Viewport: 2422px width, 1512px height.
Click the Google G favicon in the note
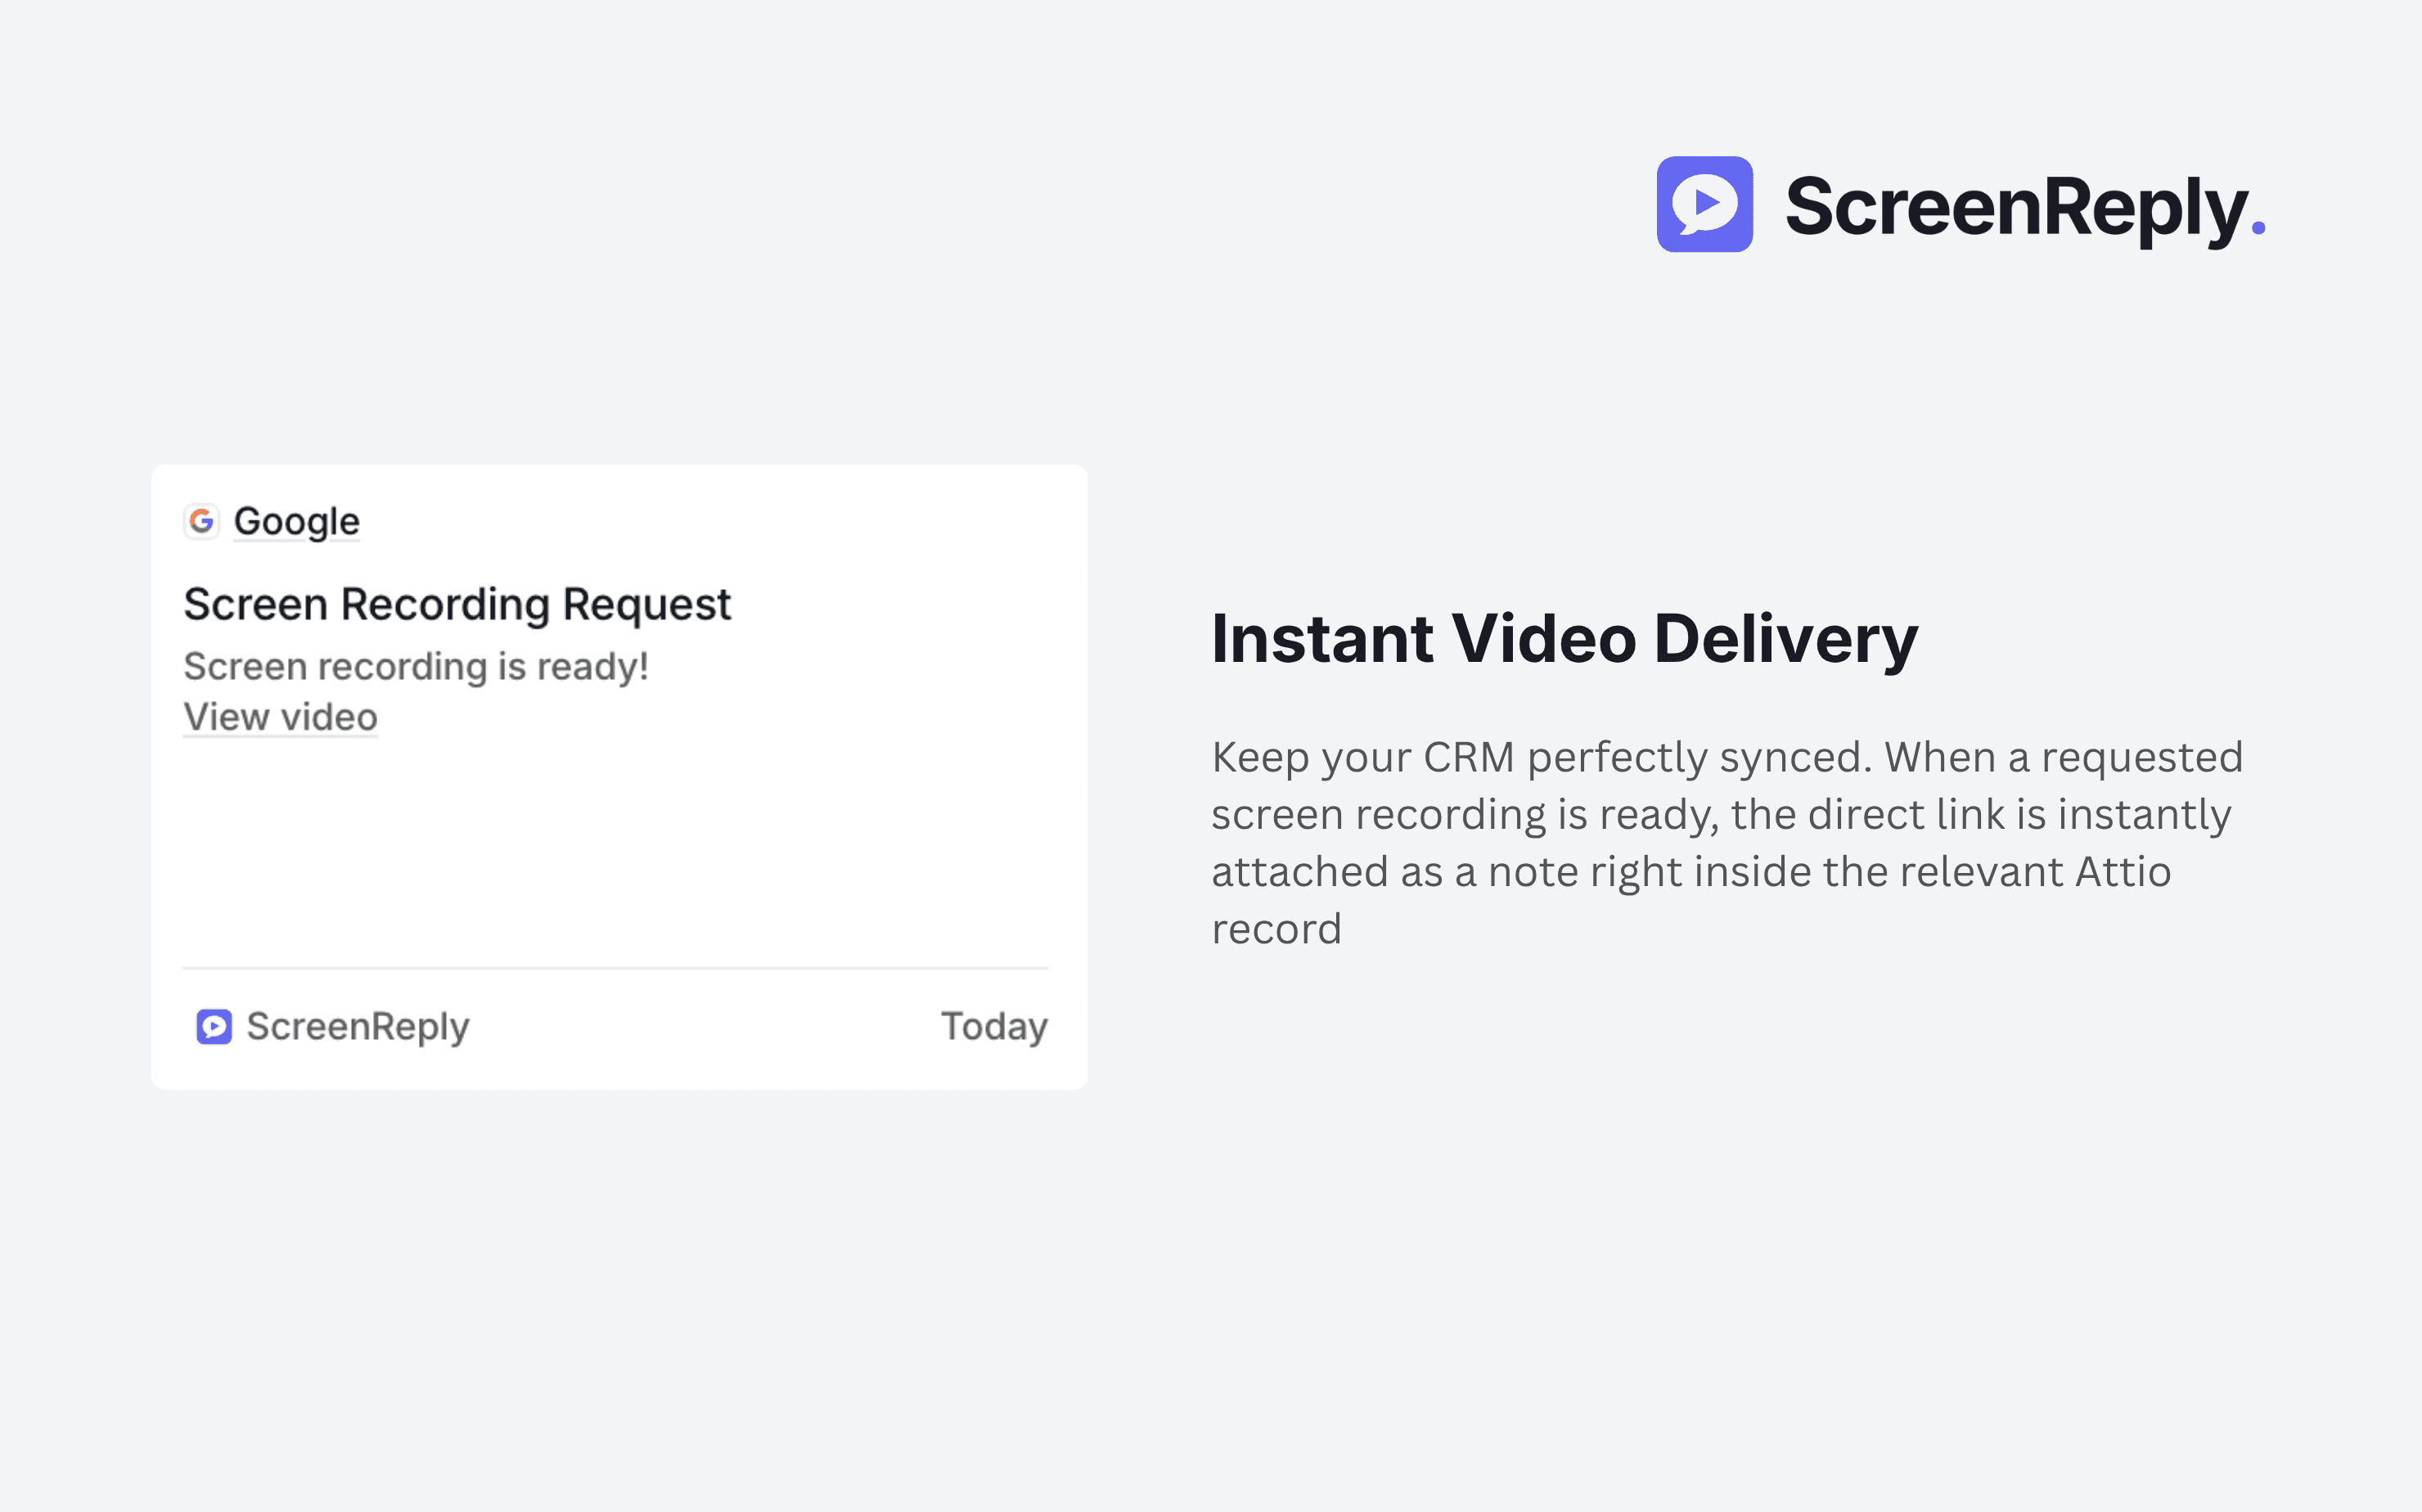coord(202,521)
